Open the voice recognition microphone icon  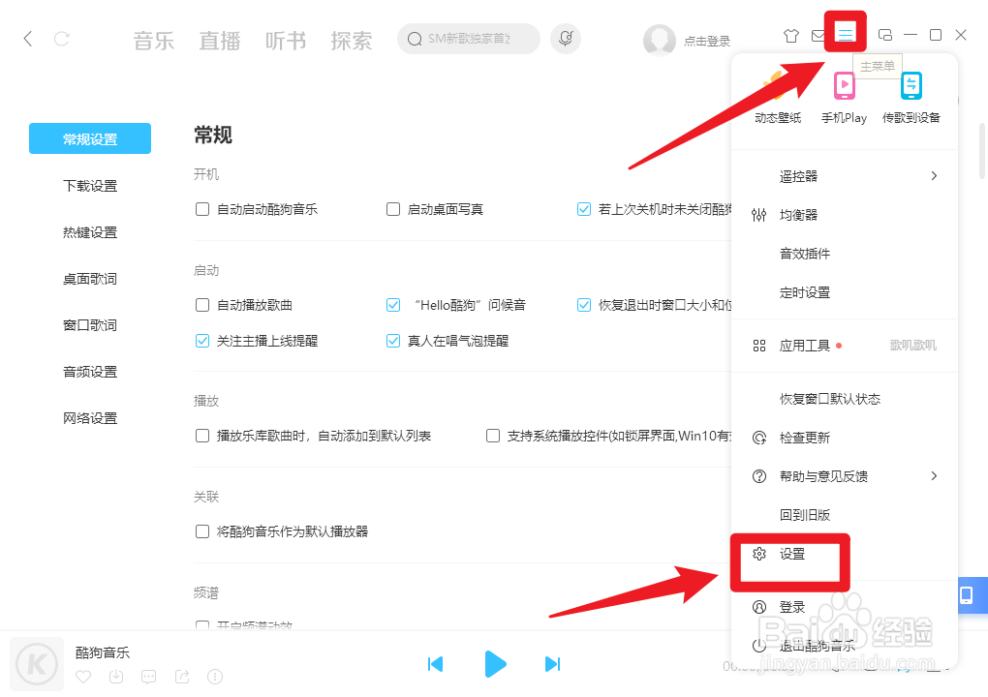[566, 39]
